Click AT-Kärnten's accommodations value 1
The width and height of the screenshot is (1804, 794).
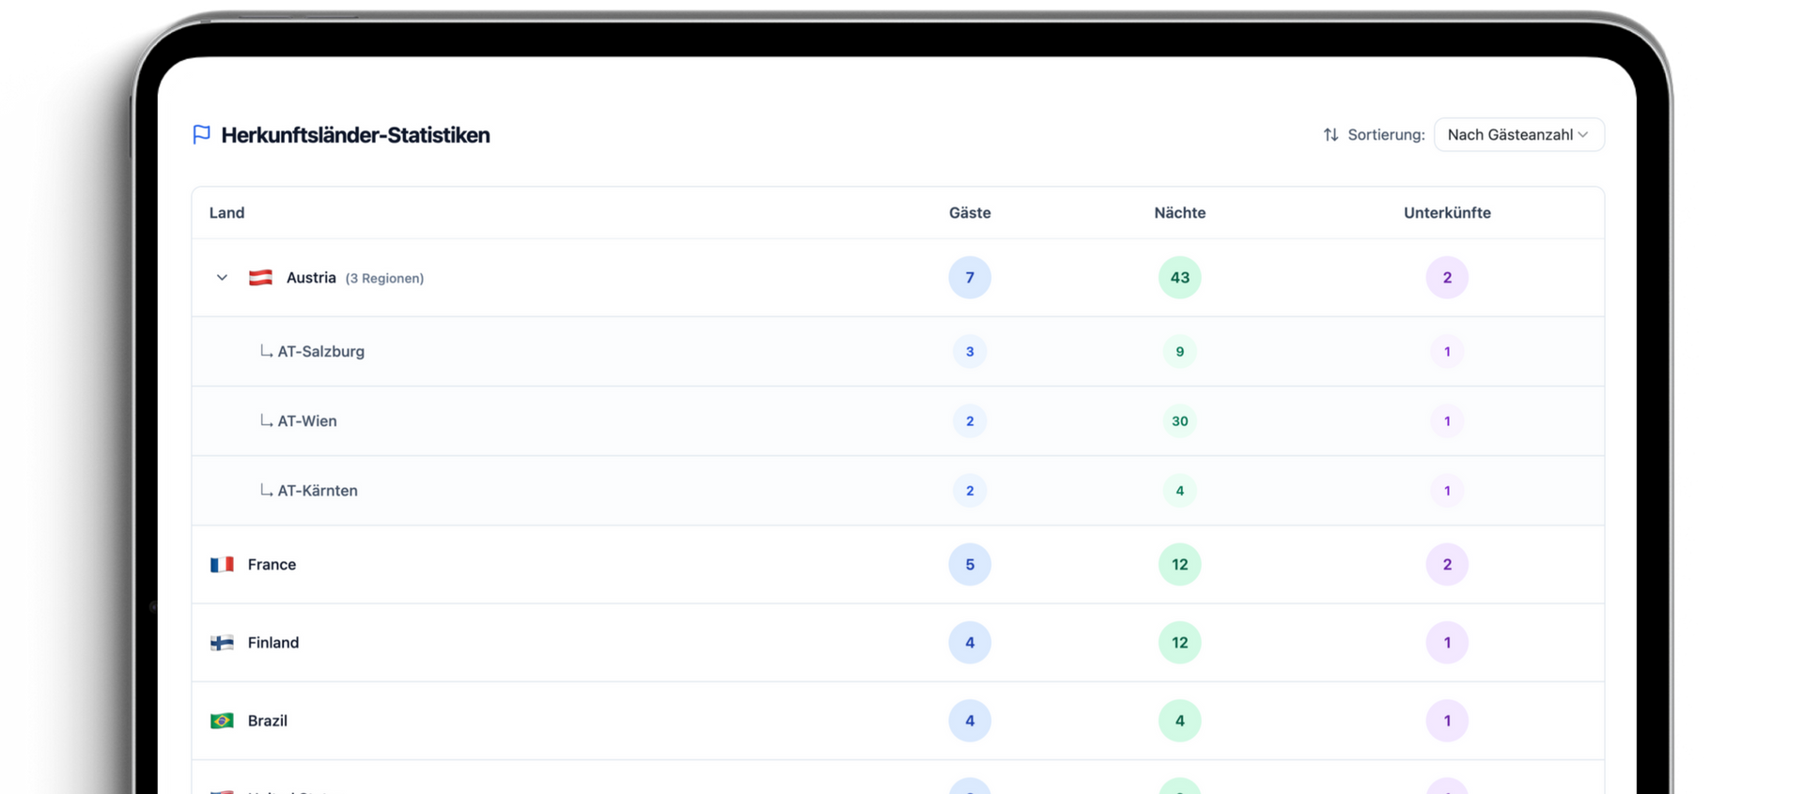coord(1447,491)
